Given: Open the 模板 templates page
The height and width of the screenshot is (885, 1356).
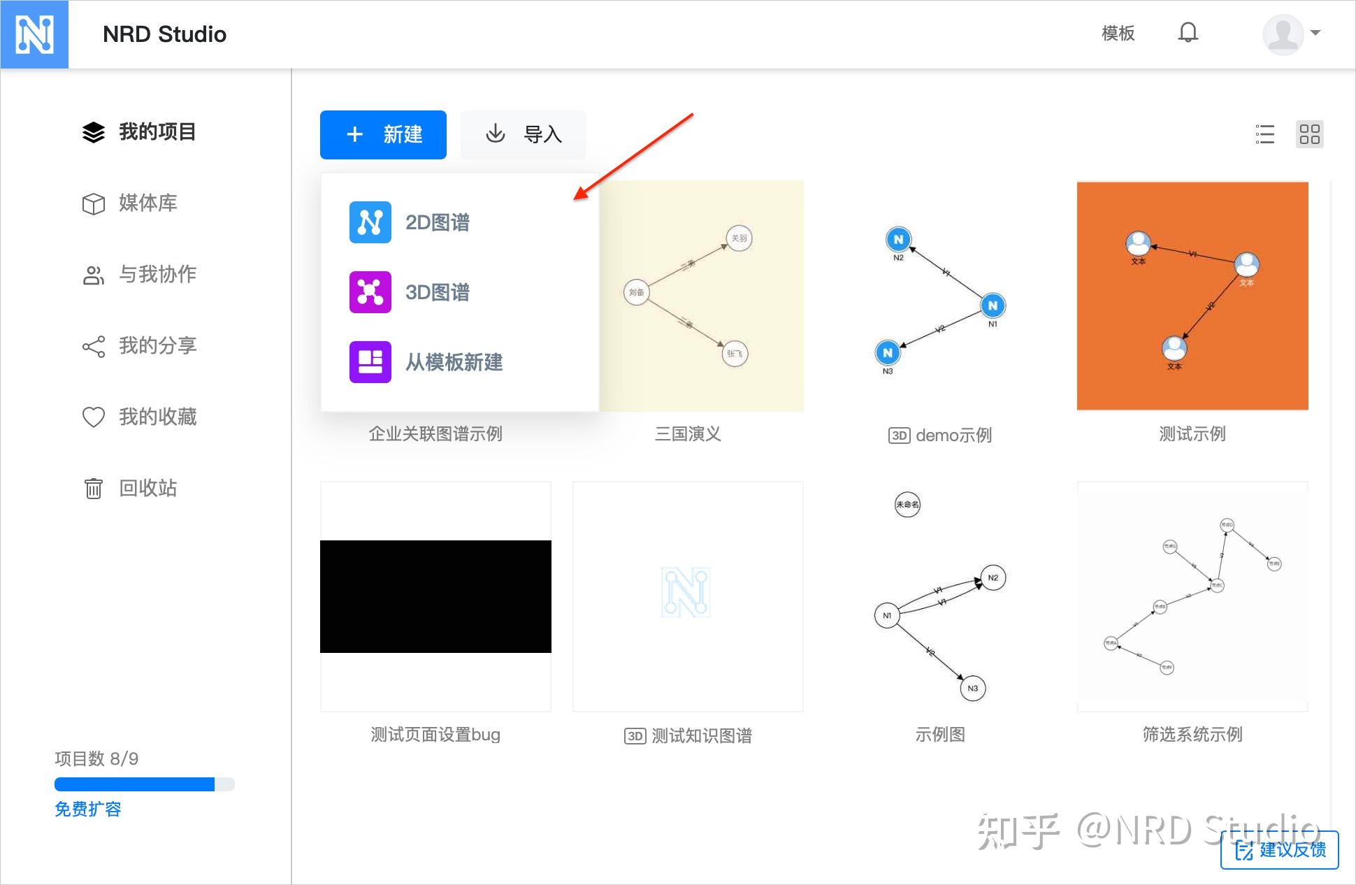Looking at the screenshot, I should 1117,33.
